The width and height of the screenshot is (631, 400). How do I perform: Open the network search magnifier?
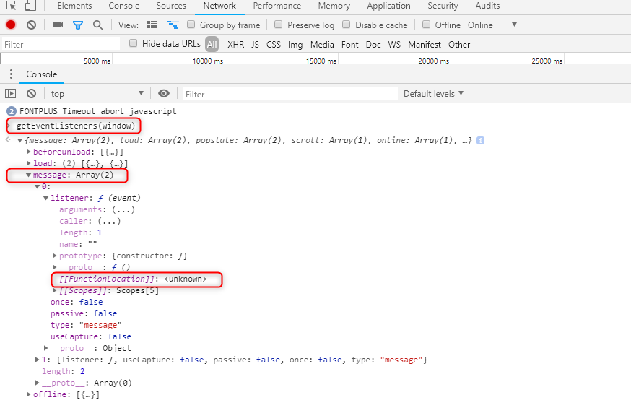pyautogui.click(x=97, y=25)
